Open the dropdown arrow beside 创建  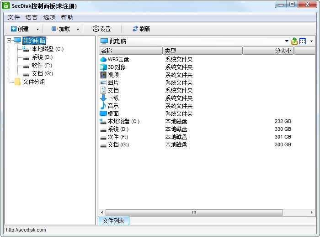click(x=37, y=29)
